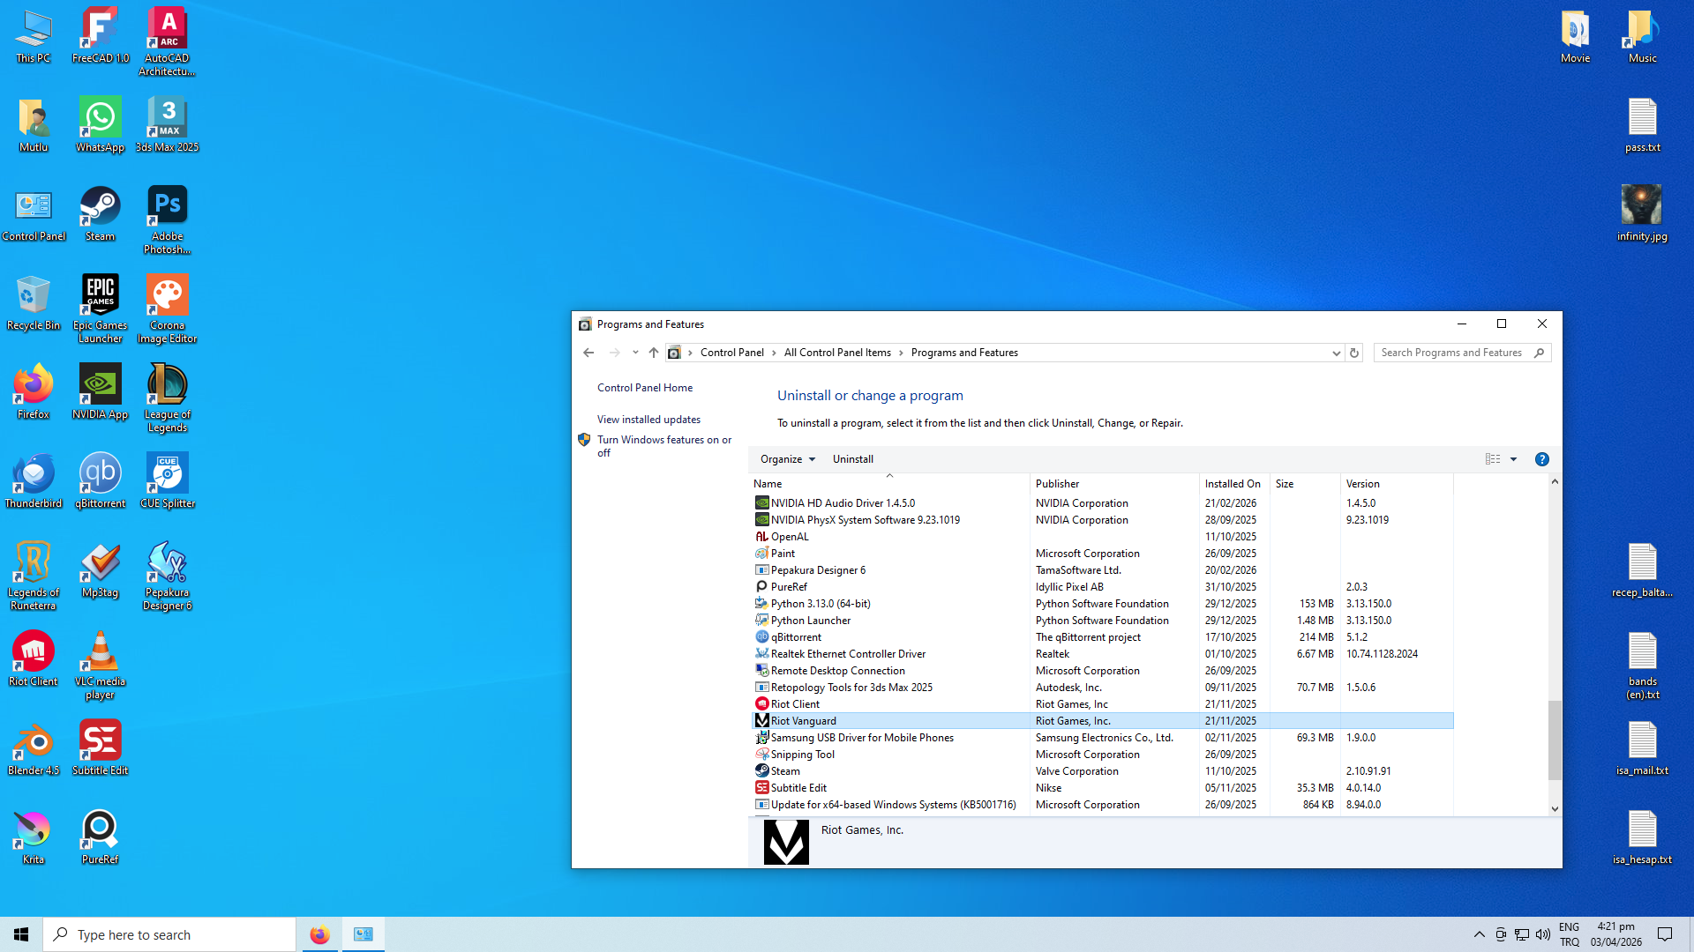
Task: Select Riot Client in programs list
Action: (x=1103, y=704)
